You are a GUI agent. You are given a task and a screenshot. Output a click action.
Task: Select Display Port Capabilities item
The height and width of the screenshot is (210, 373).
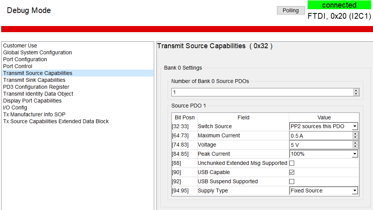pos(33,101)
